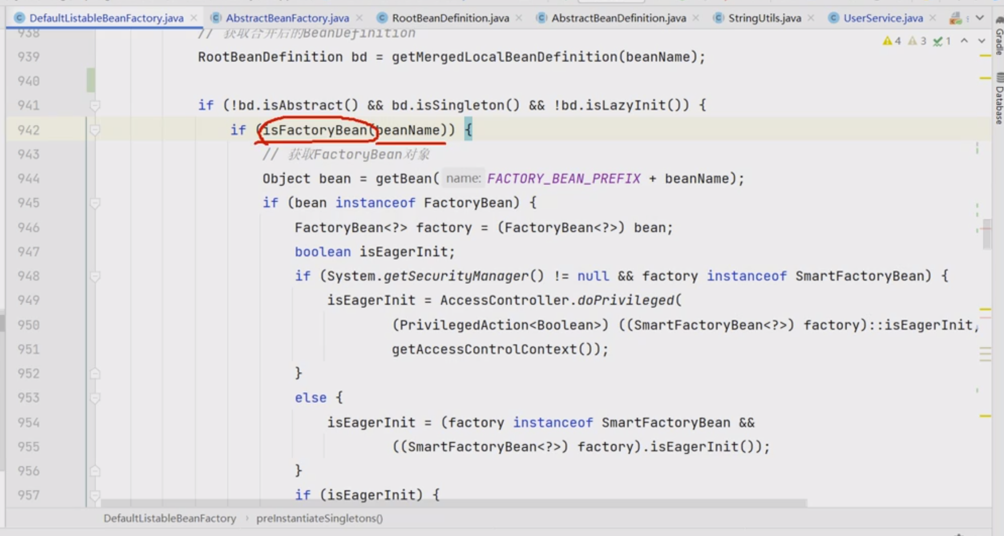This screenshot has height=536, width=1004.
Task: Click the line 940 gutter change marker
Action: pyautogui.click(x=91, y=81)
